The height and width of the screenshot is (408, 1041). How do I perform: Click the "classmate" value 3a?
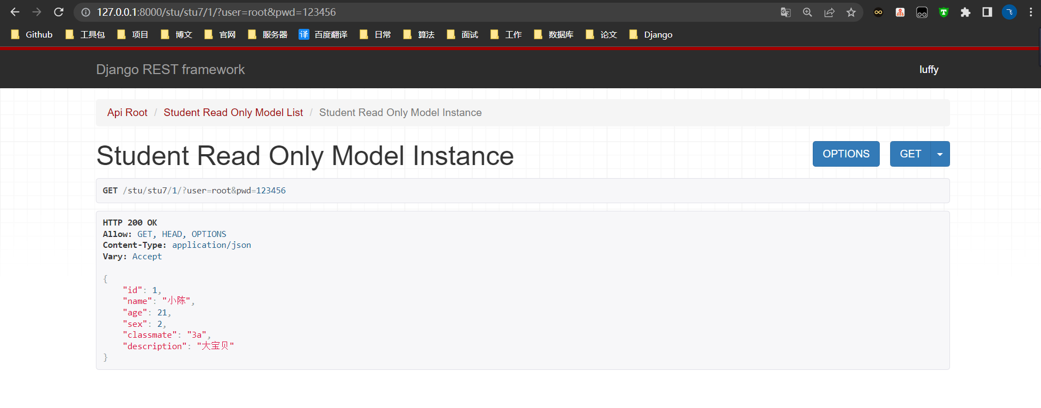point(197,335)
